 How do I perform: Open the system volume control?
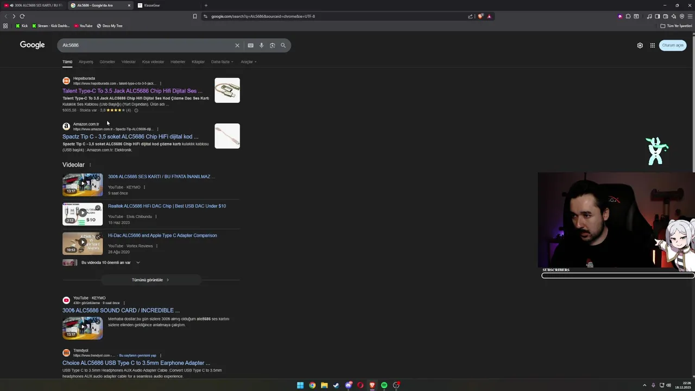pyautogui.click(x=668, y=385)
